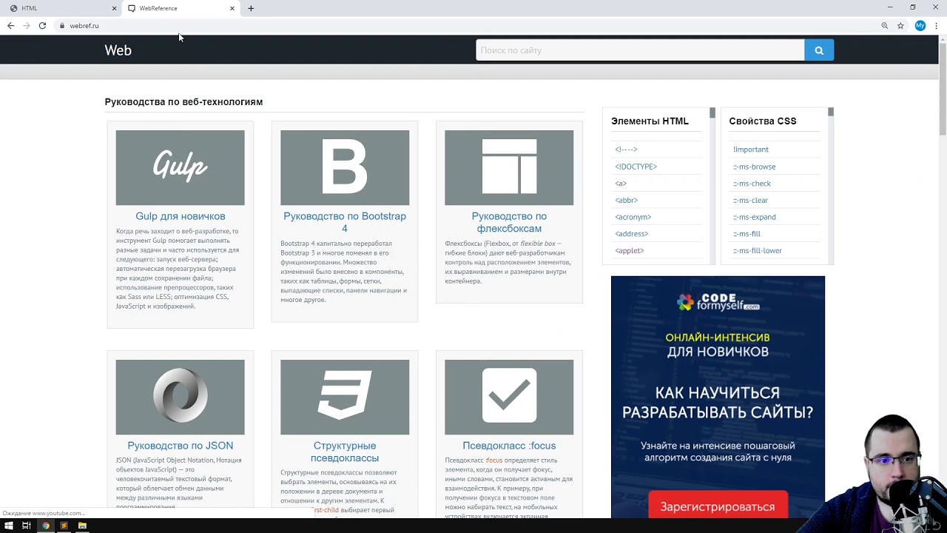The height and width of the screenshot is (533, 947).
Task: Click the blue site search button
Action: pyautogui.click(x=819, y=50)
